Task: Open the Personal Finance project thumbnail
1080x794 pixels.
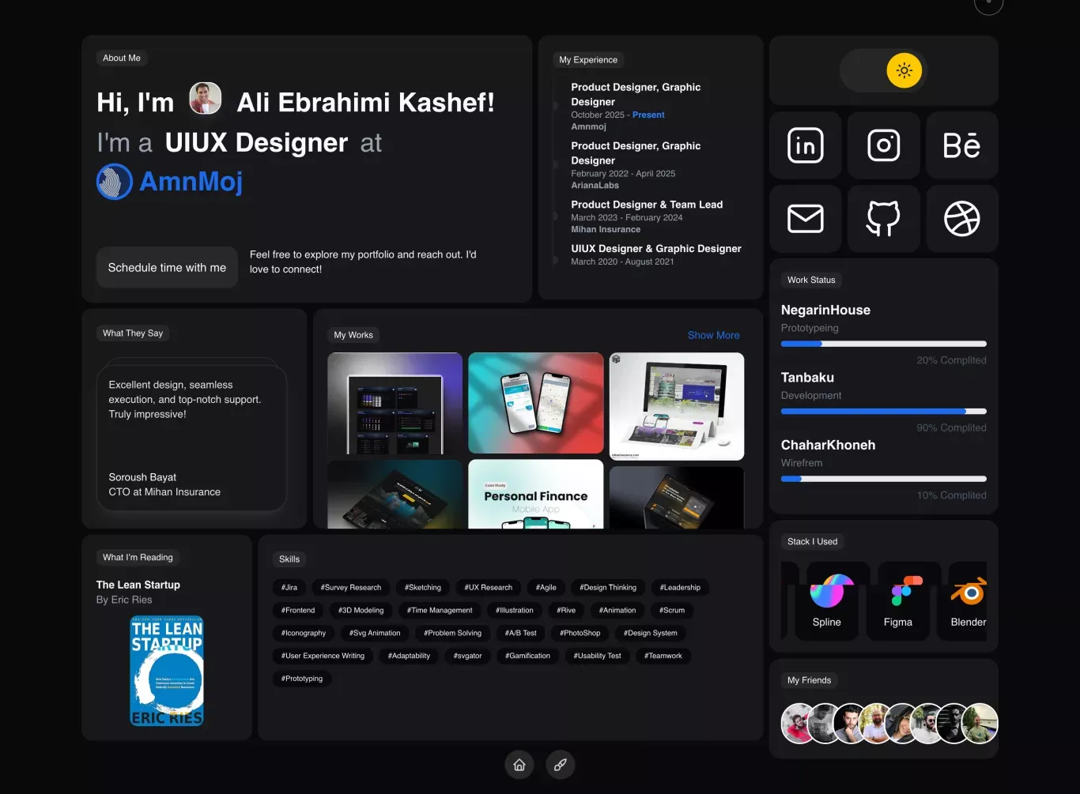Action: [535, 495]
